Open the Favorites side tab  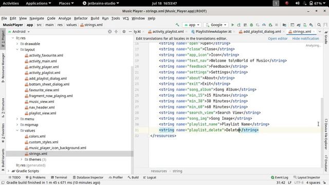[3, 133]
